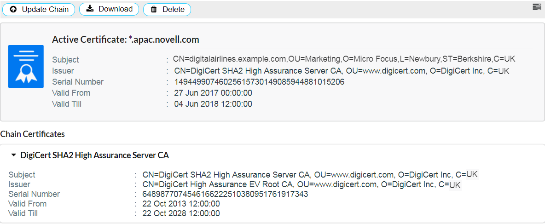Screen dimensions: 545x224
Task: Open the panel options icon at top right
Action: [x=536, y=7]
